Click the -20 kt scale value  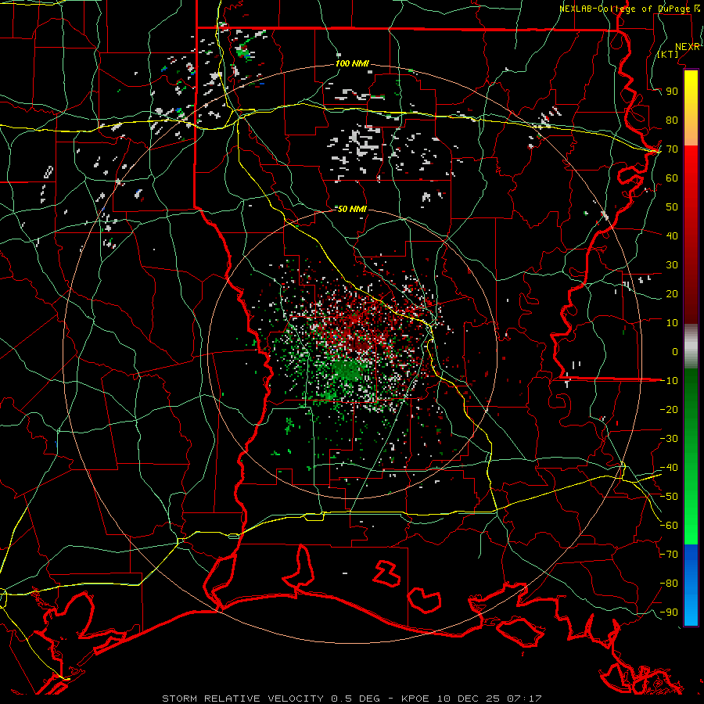click(x=669, y=409)
